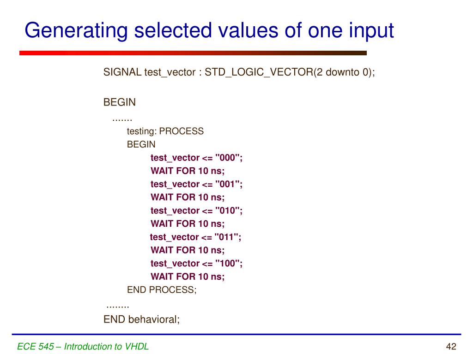Click the test_vector <= "000" assignment
Viewport: 473px width, 354px height.
[196, 158]
